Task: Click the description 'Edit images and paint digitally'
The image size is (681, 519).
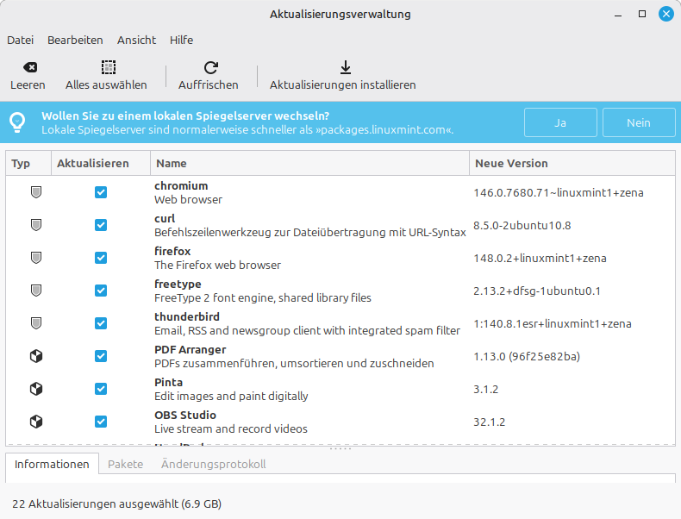Action: pyautogui.click(x=231, y=396)
